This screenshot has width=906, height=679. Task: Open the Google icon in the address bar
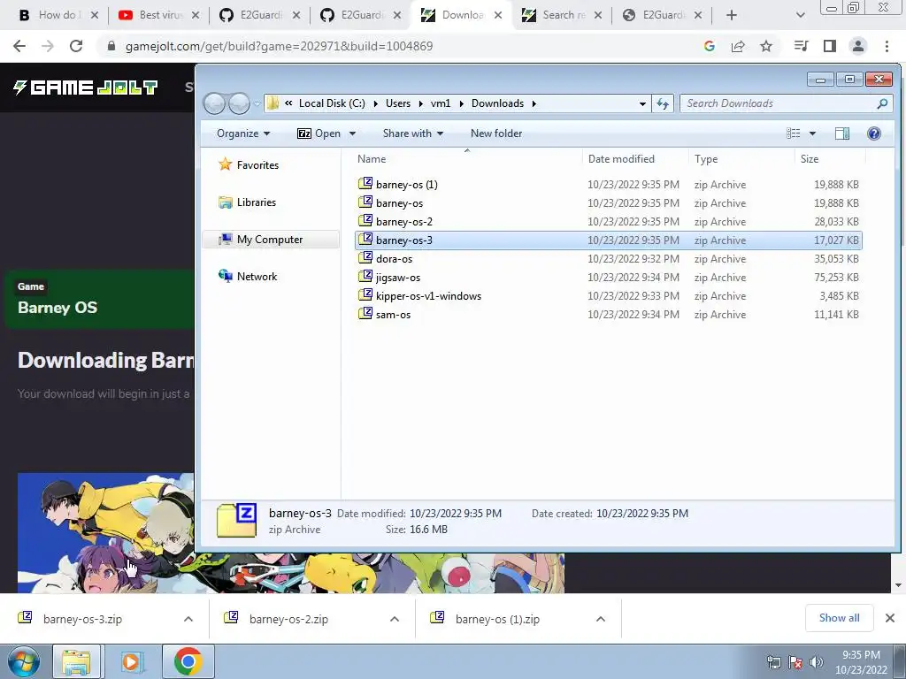(x=710, y=46)
